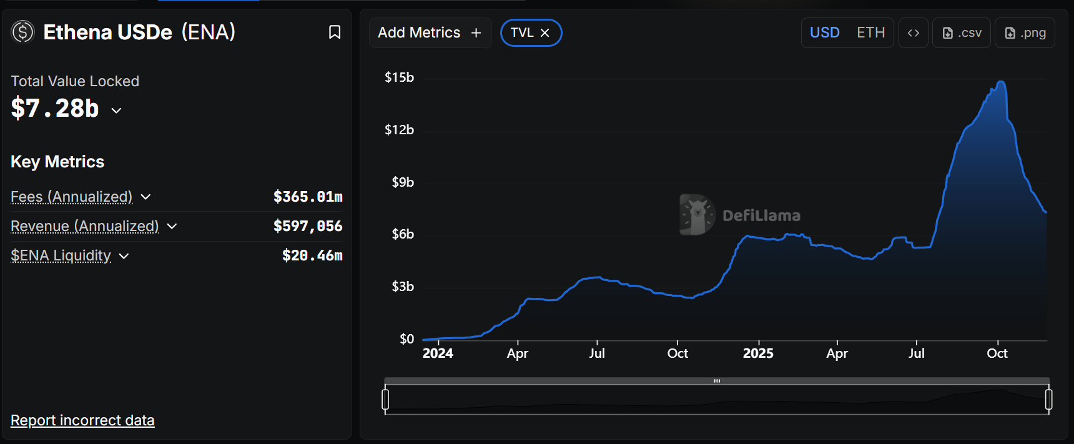Click right handle of time range slider

point(1048,399)
